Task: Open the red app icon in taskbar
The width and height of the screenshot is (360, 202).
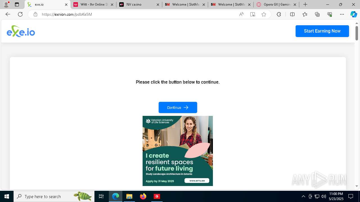Action: click(x=157, y=196)
